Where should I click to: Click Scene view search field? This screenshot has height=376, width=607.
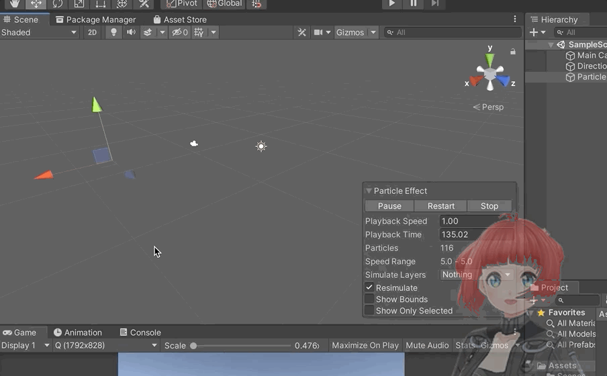(x=453, y=32)
